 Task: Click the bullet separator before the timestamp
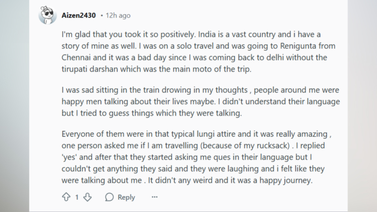pyautogui.click(x=101, y=15)
